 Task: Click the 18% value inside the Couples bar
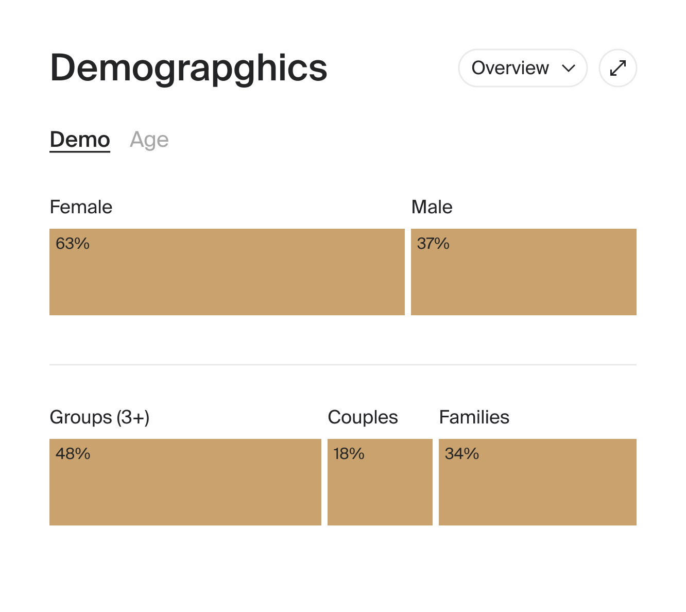coord(348,454)
